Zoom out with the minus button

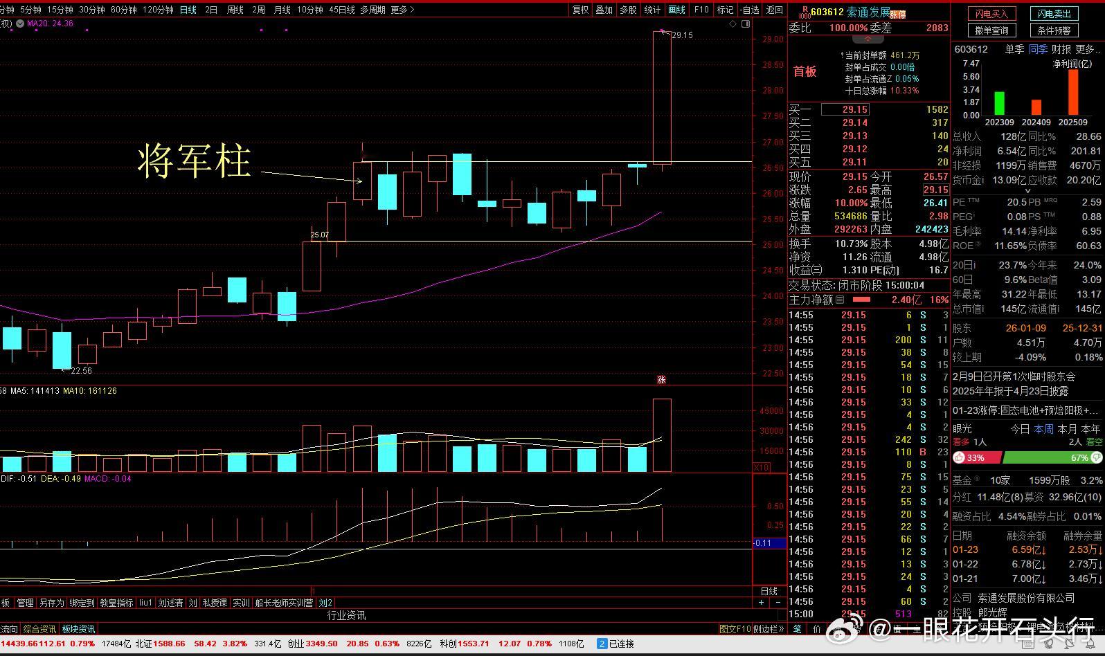(x=778, y=603)
